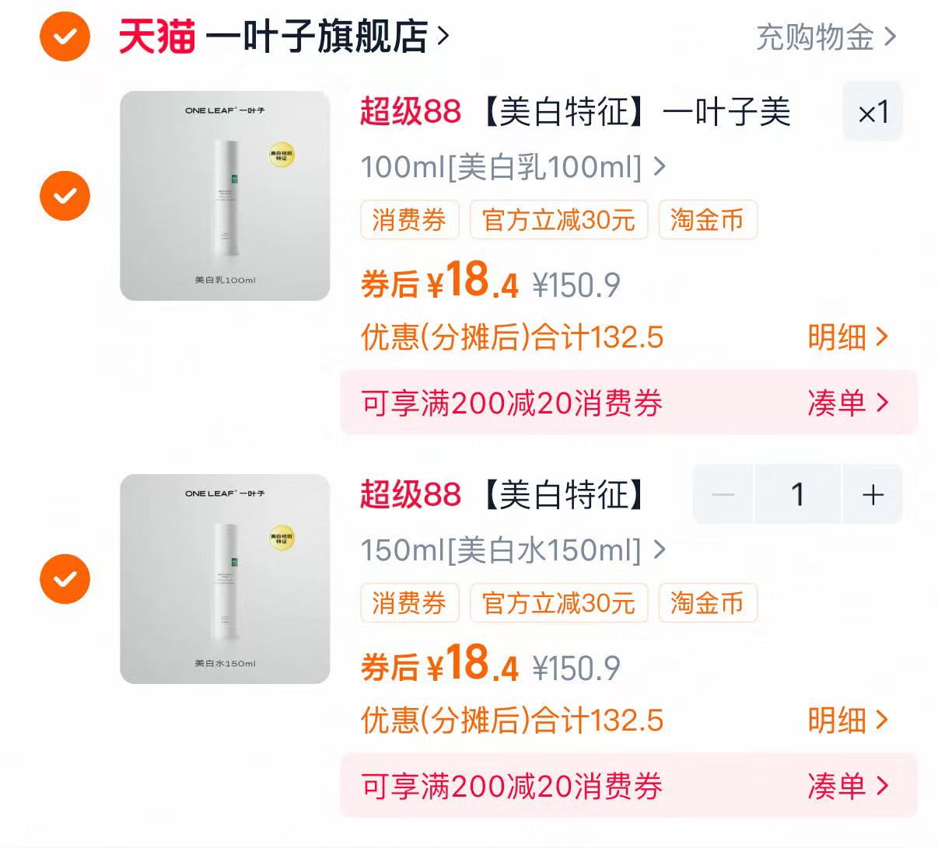Click the 淘金币 tag on 美白水 item
Image resolution: width=938 pixels, height=848 pixels.
coord(707,603)
